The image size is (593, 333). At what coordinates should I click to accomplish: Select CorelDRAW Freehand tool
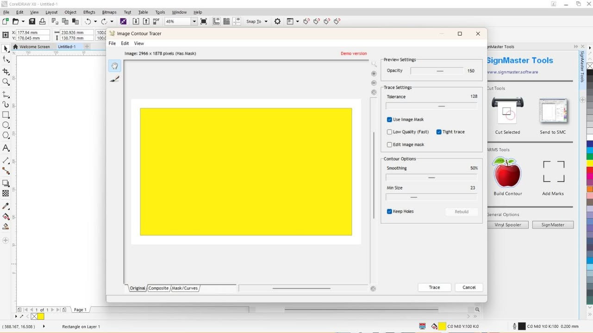tap(6, 94)
